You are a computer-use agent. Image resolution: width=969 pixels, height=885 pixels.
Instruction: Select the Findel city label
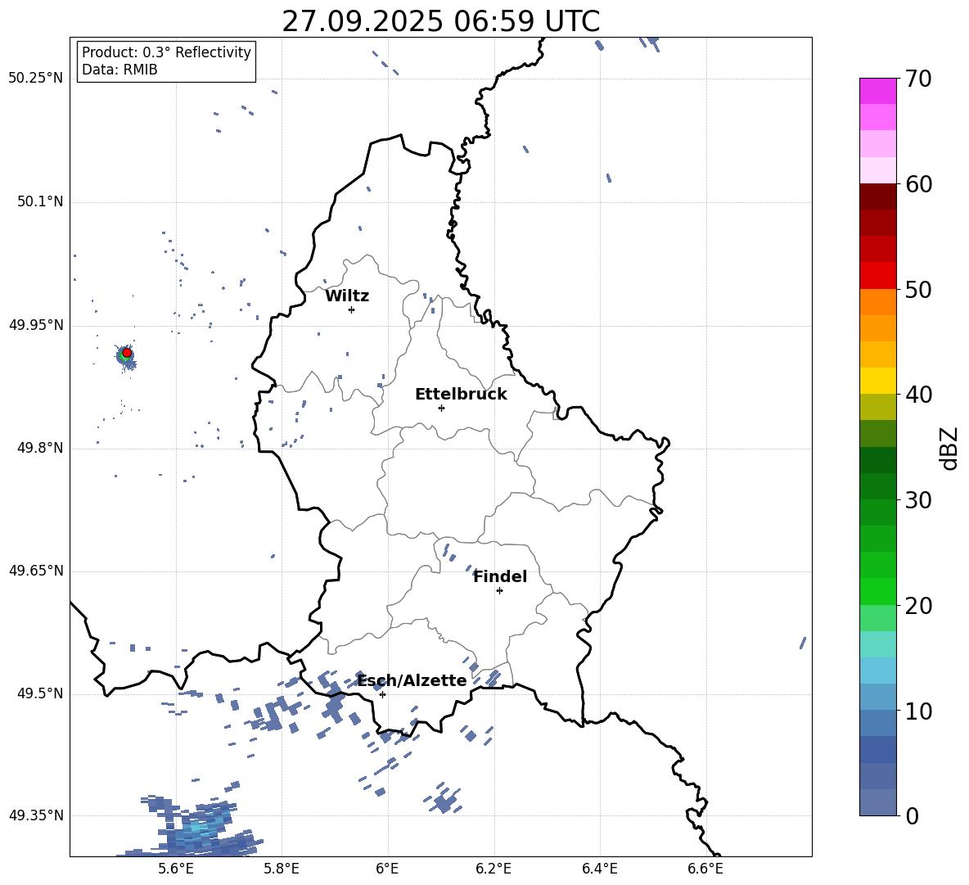coord(500,576)
